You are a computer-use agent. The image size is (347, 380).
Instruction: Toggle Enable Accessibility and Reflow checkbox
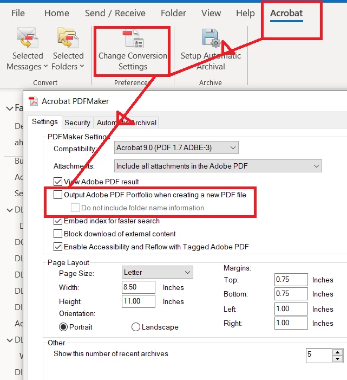[58, 247]
